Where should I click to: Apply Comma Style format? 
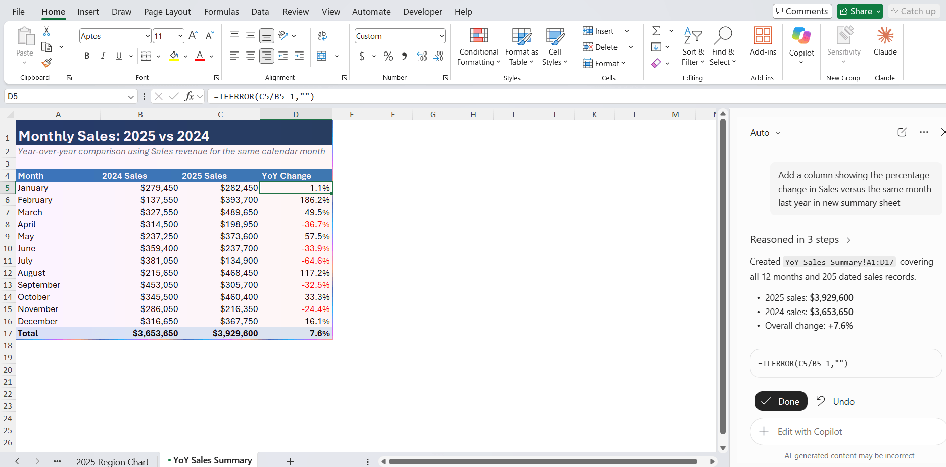coord(404,56)
